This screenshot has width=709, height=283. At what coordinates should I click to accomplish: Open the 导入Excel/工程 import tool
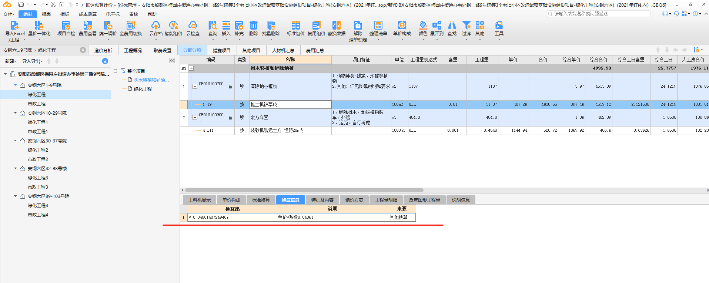(x=14, y=31)
